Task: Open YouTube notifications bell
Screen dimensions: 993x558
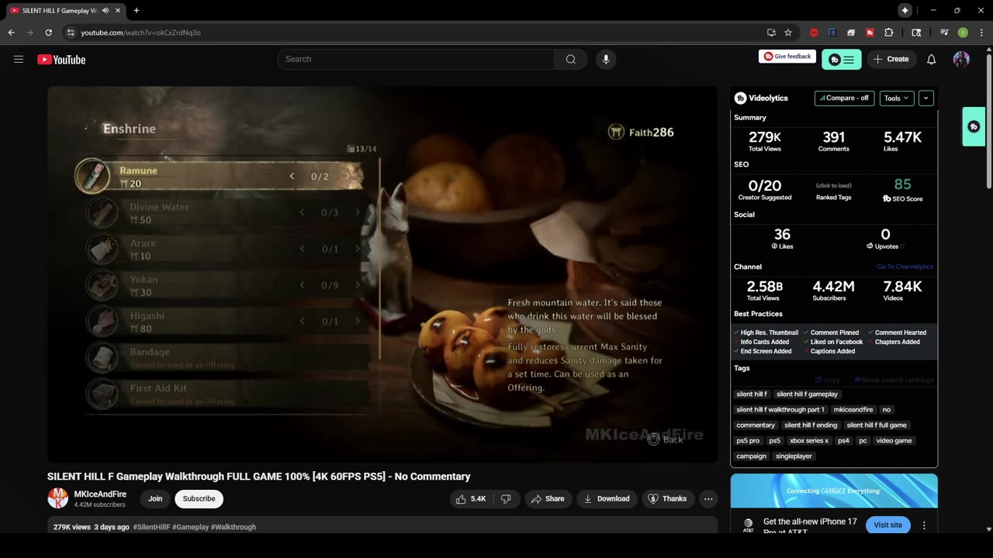Action: (932, 60)
